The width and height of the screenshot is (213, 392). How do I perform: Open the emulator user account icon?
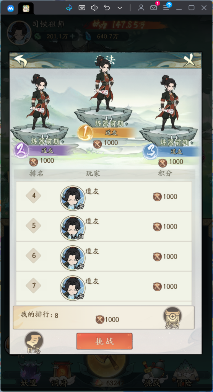(x=141, y=8)
